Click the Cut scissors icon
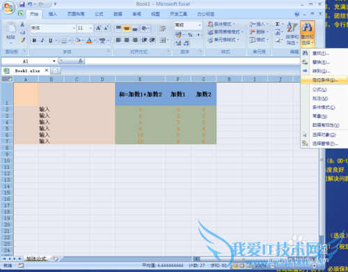The width and height of the screenshot is (348, 272). (x=22, y=24)
